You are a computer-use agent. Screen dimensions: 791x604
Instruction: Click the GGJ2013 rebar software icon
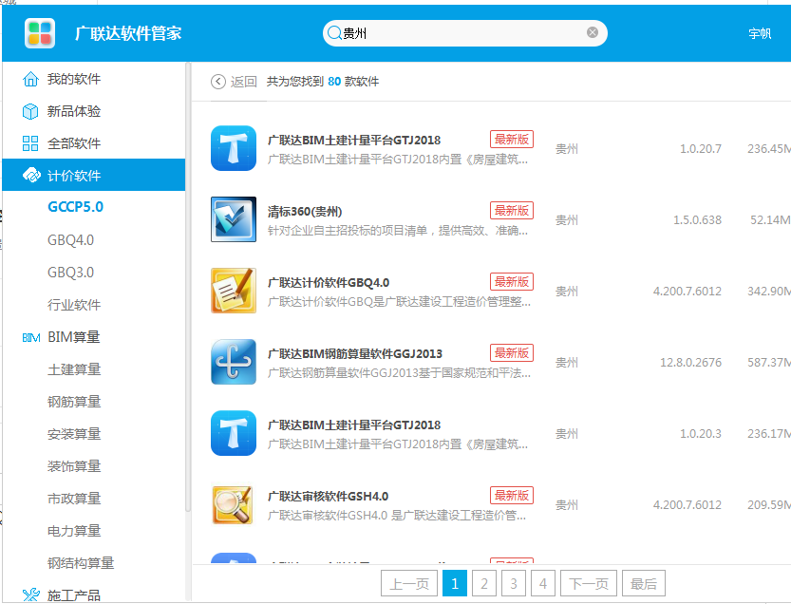click(233, 362)
